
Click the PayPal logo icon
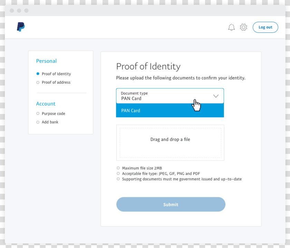point(21,27)
